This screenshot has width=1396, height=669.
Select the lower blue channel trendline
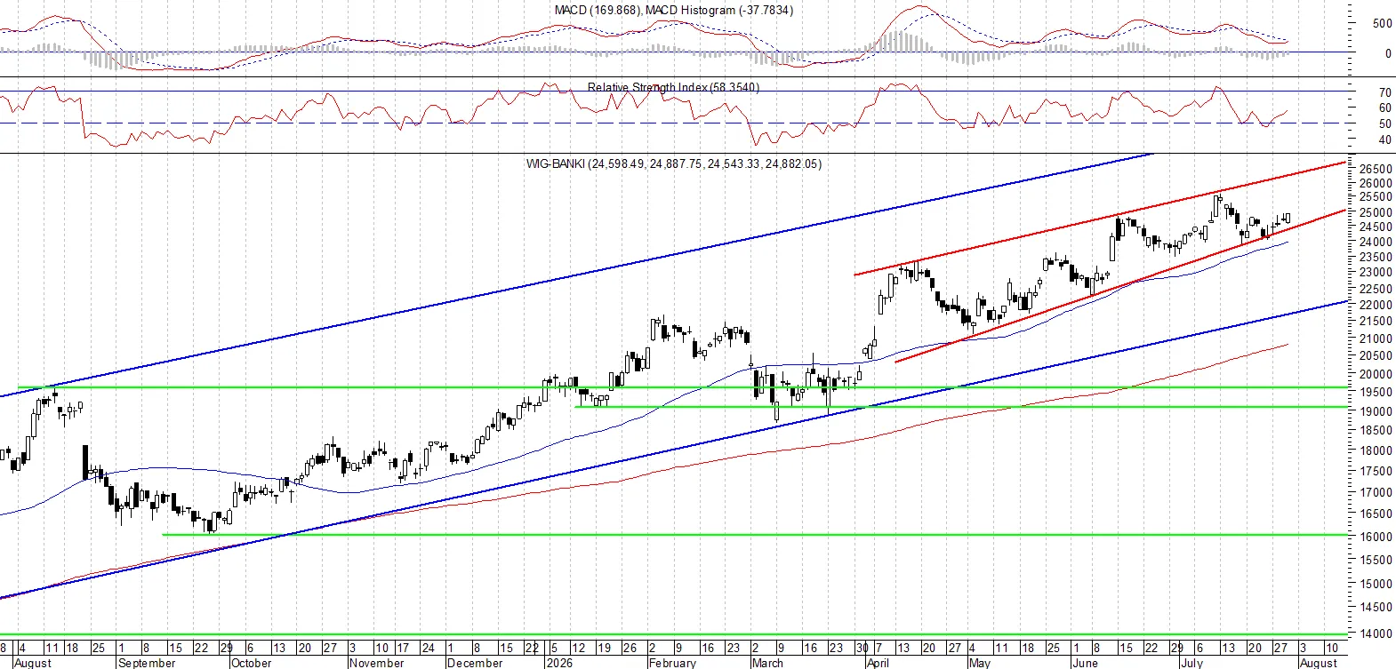pos(674,450)
